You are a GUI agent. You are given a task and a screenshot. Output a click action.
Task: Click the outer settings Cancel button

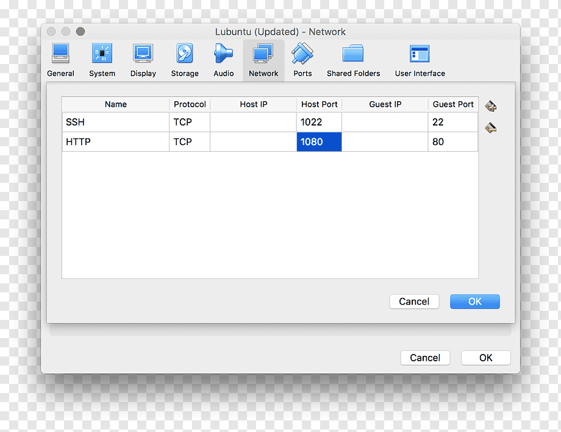[x=425, y=358]
